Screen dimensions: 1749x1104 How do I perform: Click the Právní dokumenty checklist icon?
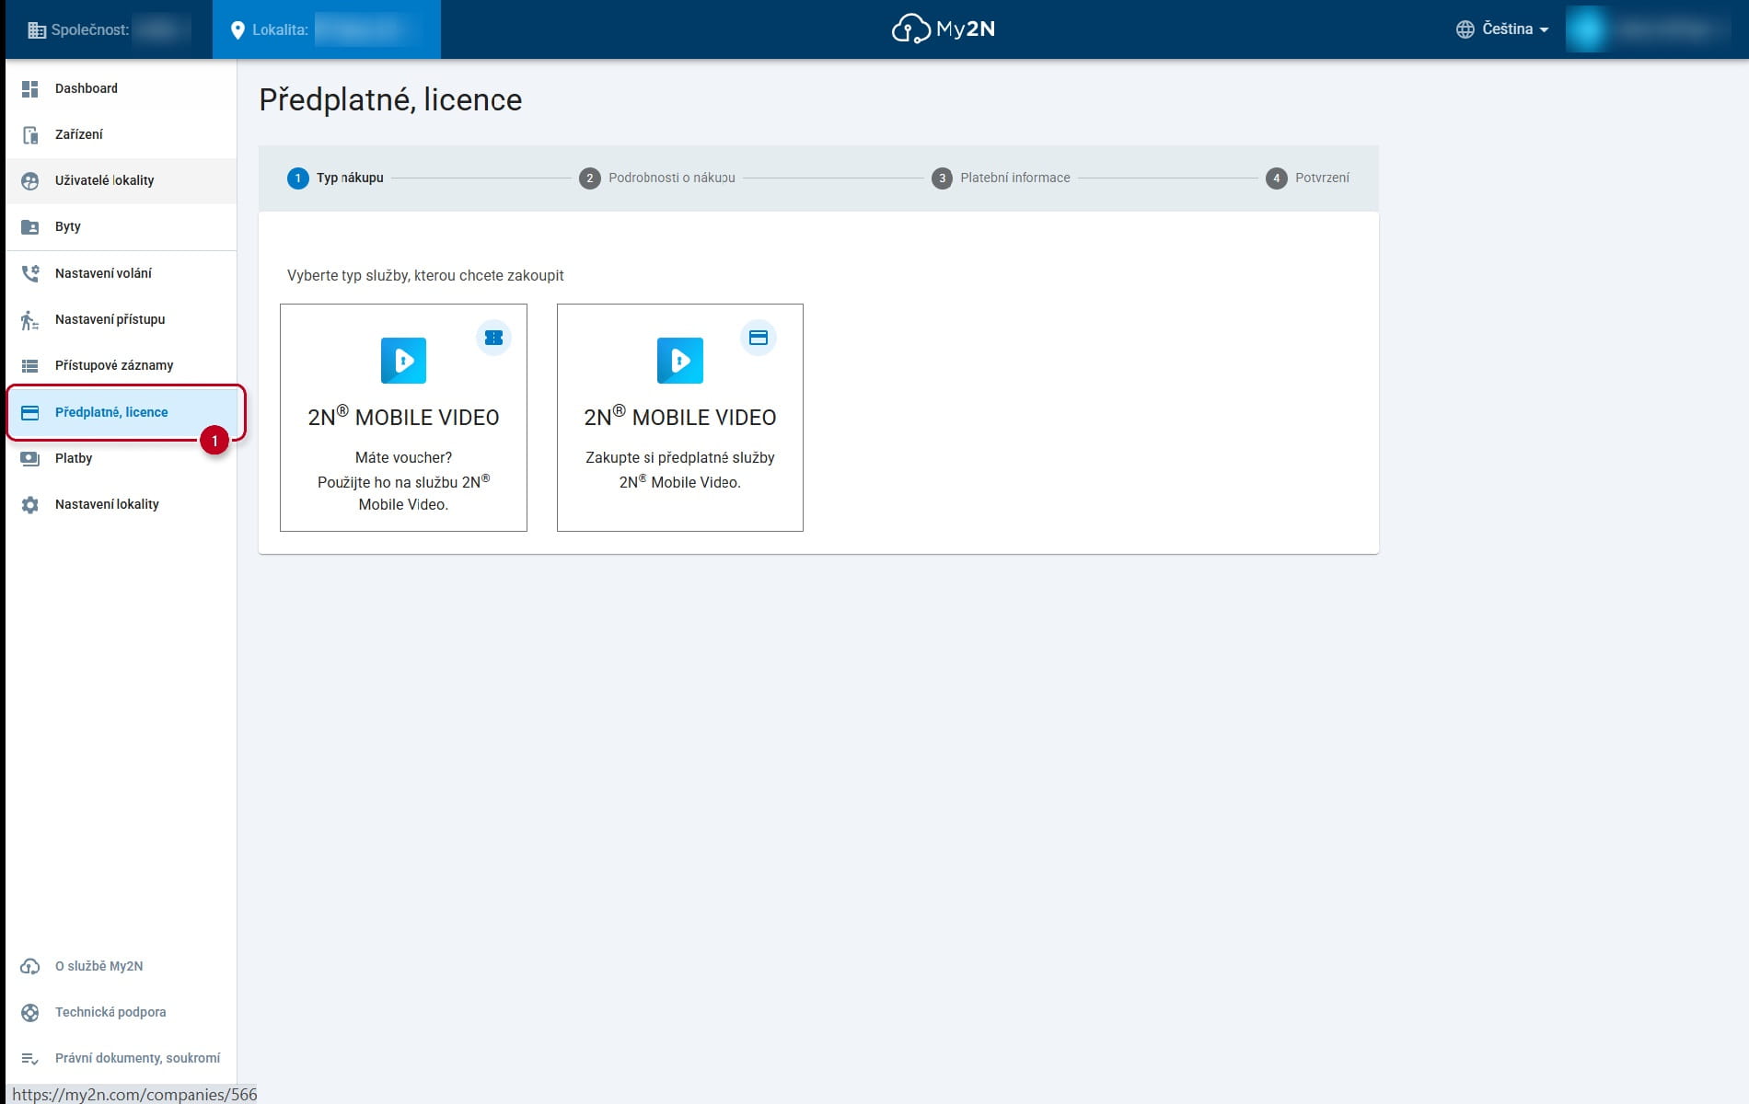point(29,1058)
